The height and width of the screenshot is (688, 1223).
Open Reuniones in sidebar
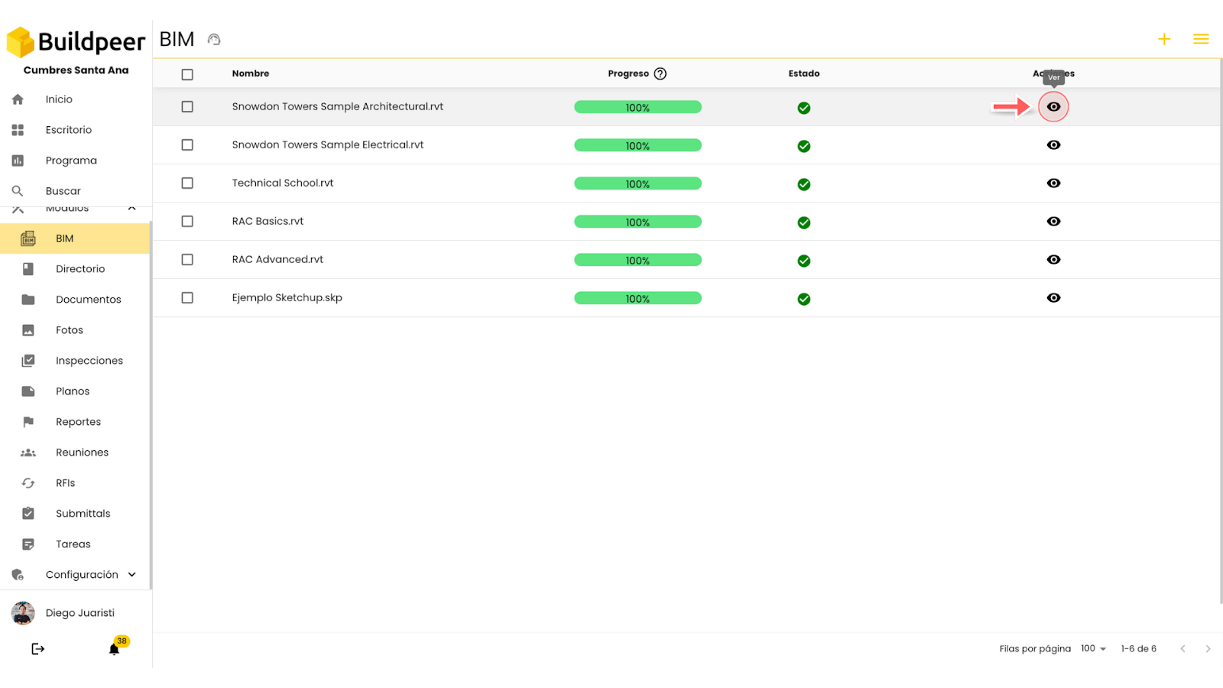pos(83,453)
